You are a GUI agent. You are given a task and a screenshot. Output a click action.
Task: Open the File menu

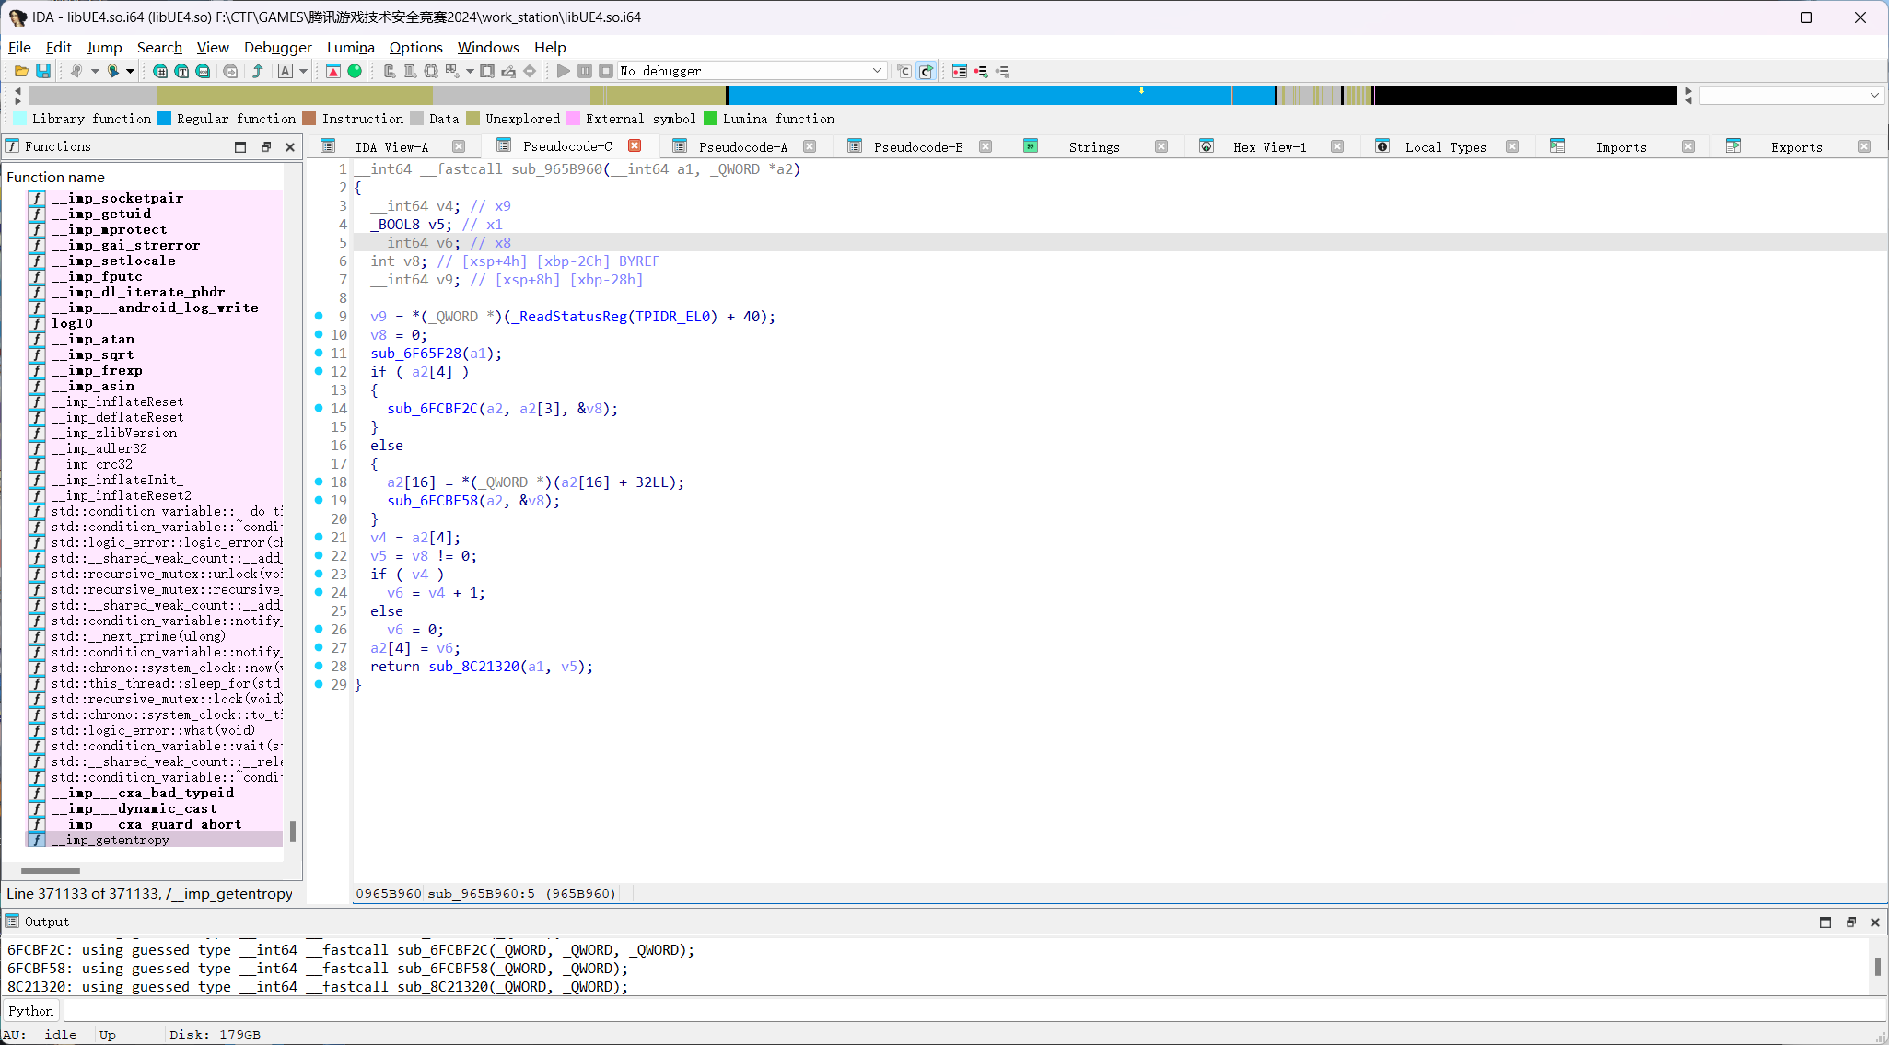pyautogui.click(x=19, y=47)
